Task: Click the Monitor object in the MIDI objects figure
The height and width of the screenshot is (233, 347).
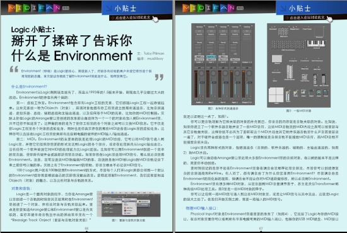Action: 277,59
